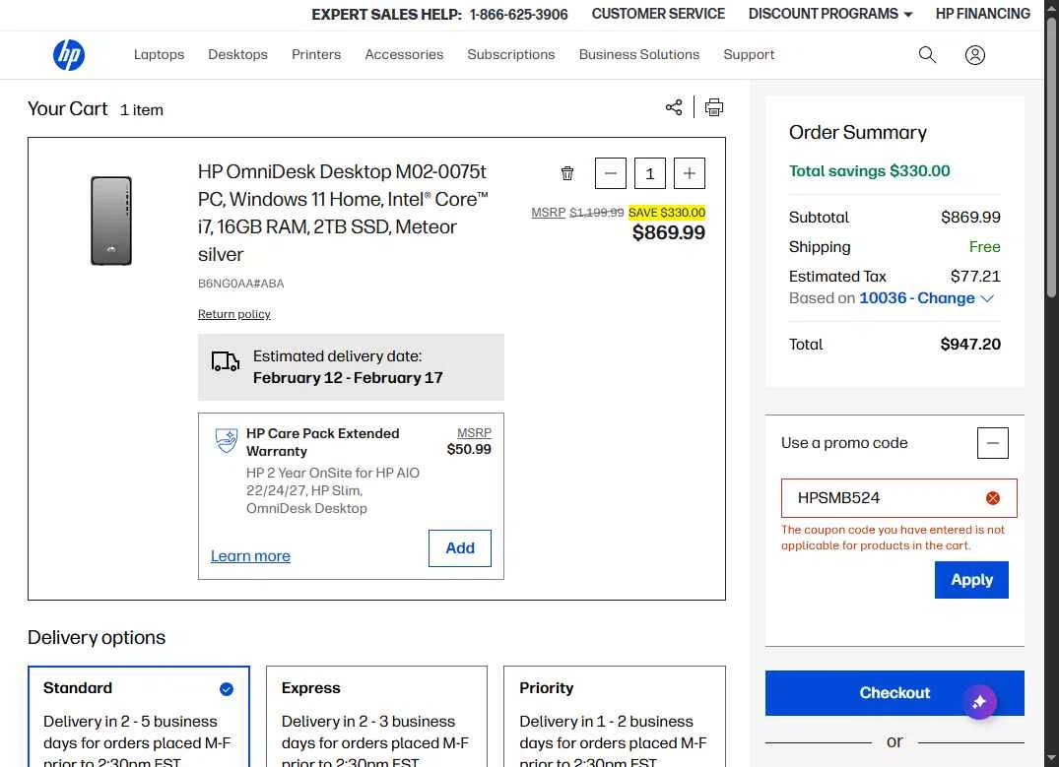Go to Customer Service
Screen dimensions: 1059x767
[x=658, y=14]
